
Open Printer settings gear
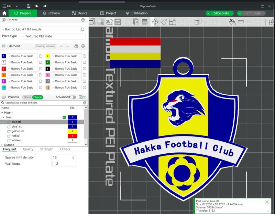(x=83, y=20)
